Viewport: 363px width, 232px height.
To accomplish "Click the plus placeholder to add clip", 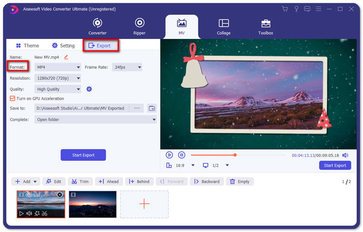I will point(144,204).
